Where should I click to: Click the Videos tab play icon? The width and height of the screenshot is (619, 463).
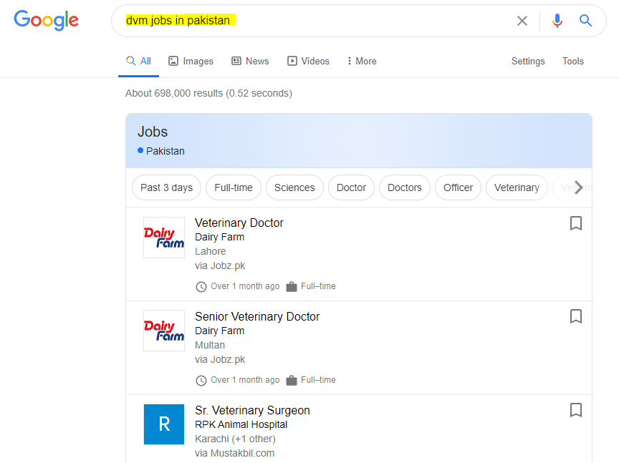pos(292,61)
